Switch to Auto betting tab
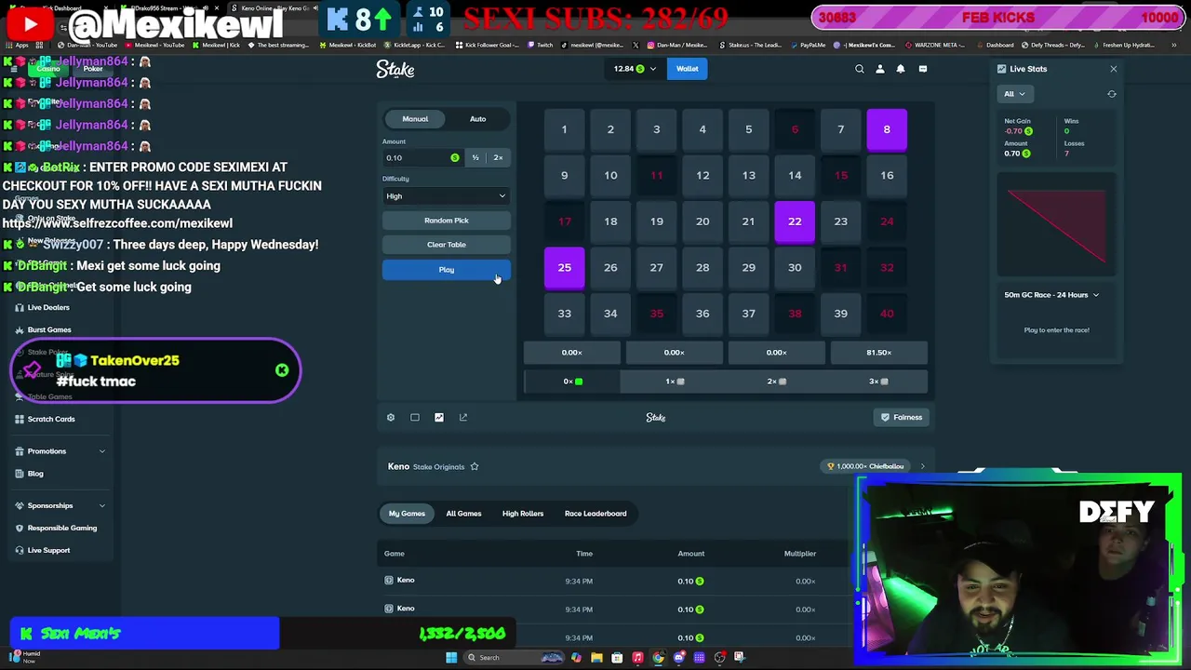Screen dimensions: 1191x670 point(477,119)
